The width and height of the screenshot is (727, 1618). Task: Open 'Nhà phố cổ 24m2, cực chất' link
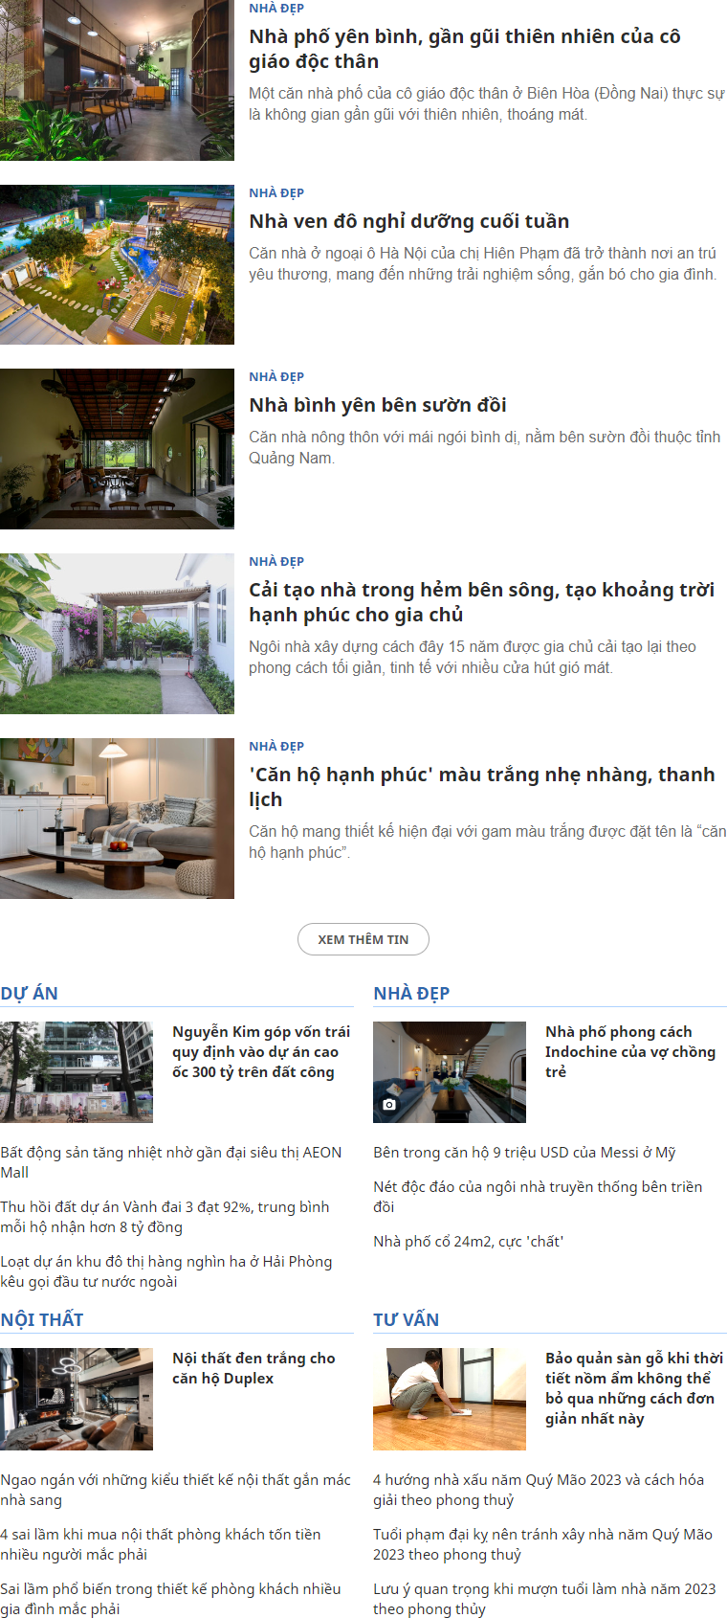click(469, 1242)
